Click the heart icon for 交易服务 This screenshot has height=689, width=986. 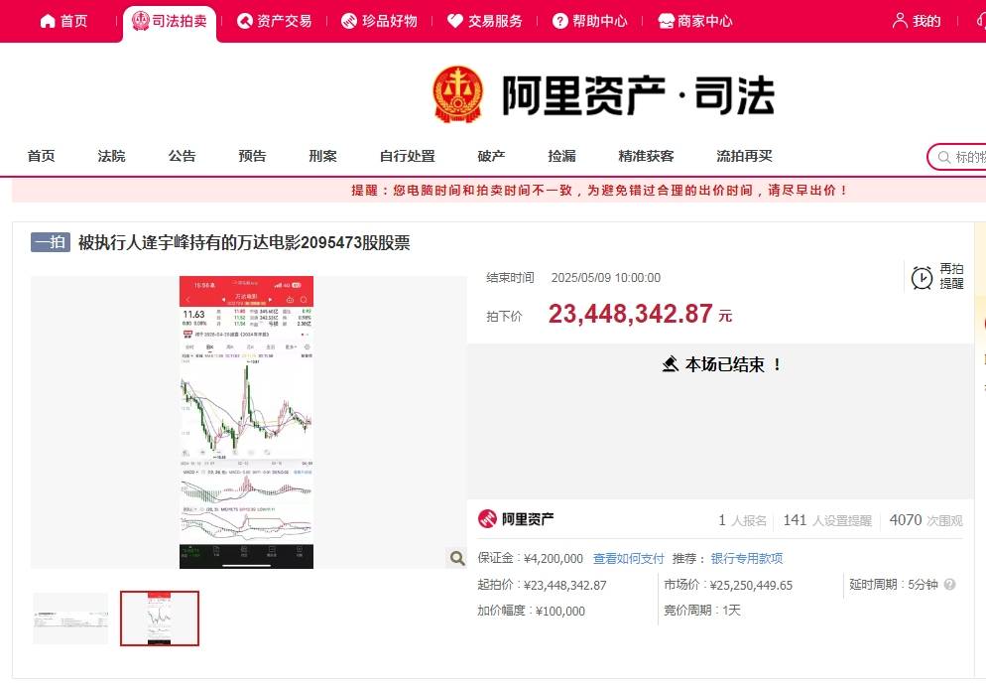[455, 22]
